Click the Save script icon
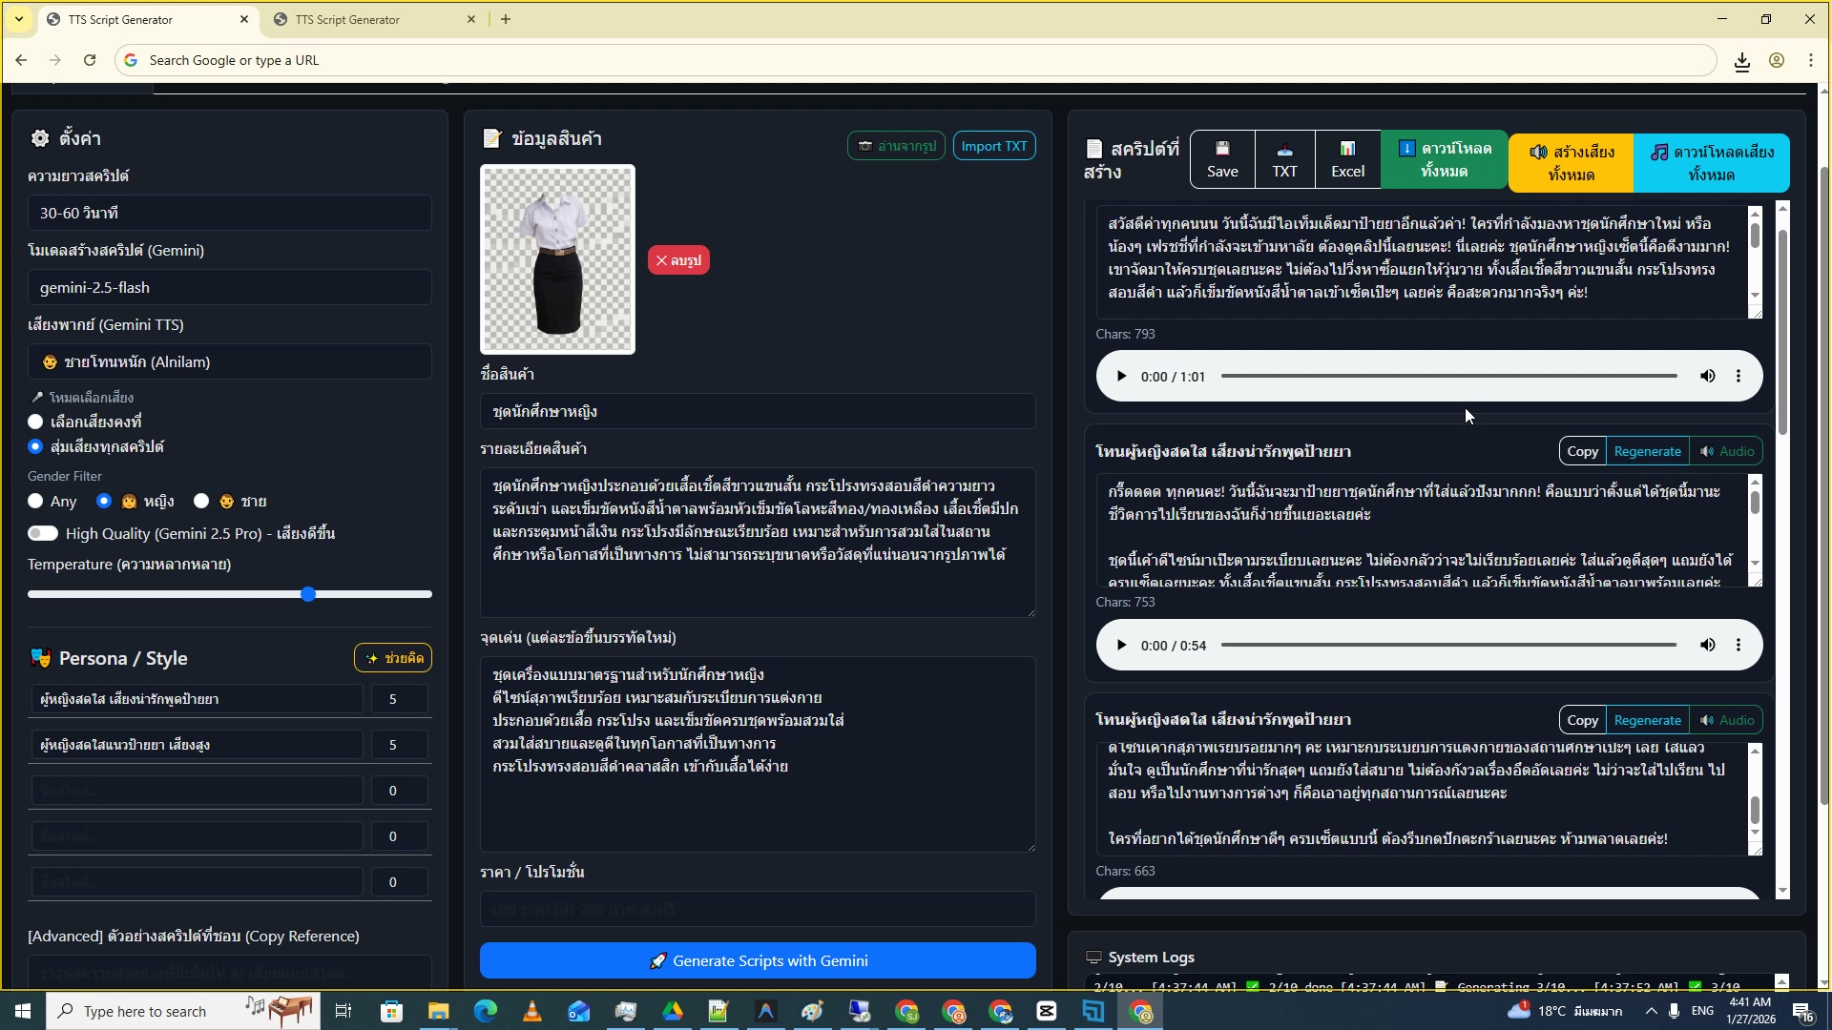 tap(1221, 158)
